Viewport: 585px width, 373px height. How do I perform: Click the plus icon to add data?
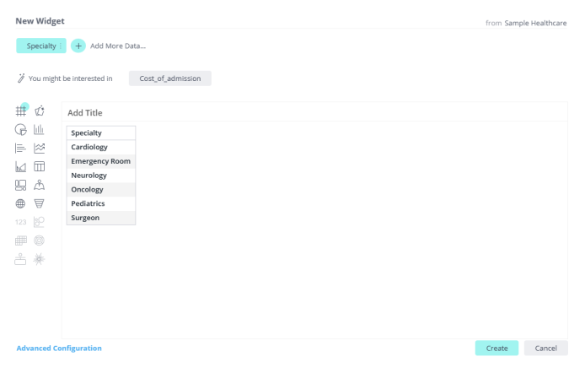pyautogui.click(x=78, y=46)
